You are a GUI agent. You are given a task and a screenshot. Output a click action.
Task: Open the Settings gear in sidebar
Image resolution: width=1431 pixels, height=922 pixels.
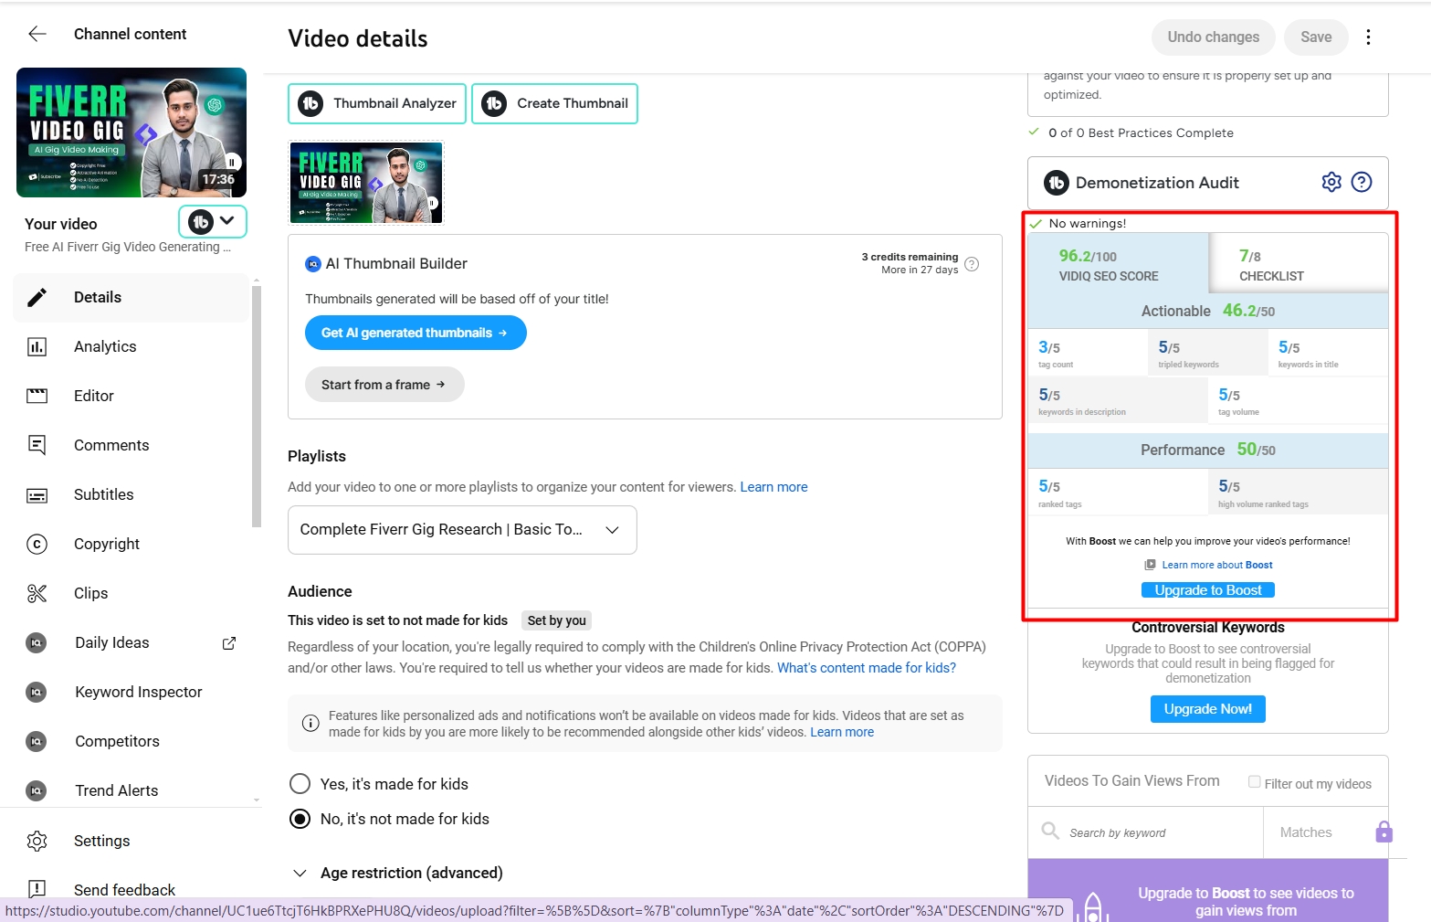37,841
